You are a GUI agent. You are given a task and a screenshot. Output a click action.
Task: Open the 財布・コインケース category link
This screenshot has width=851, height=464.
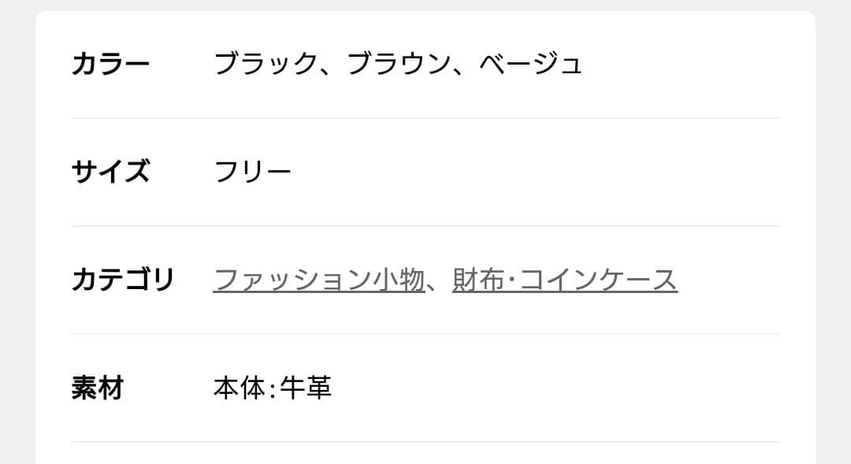tap(563, 278)
